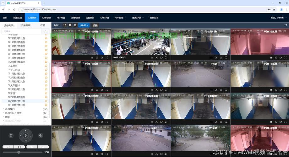
Task: Open the 用户管理 dropdown menu
Action: coord(120,18)
